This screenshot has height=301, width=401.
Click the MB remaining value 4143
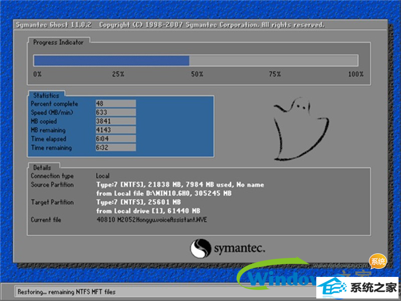tap(116, 130)
